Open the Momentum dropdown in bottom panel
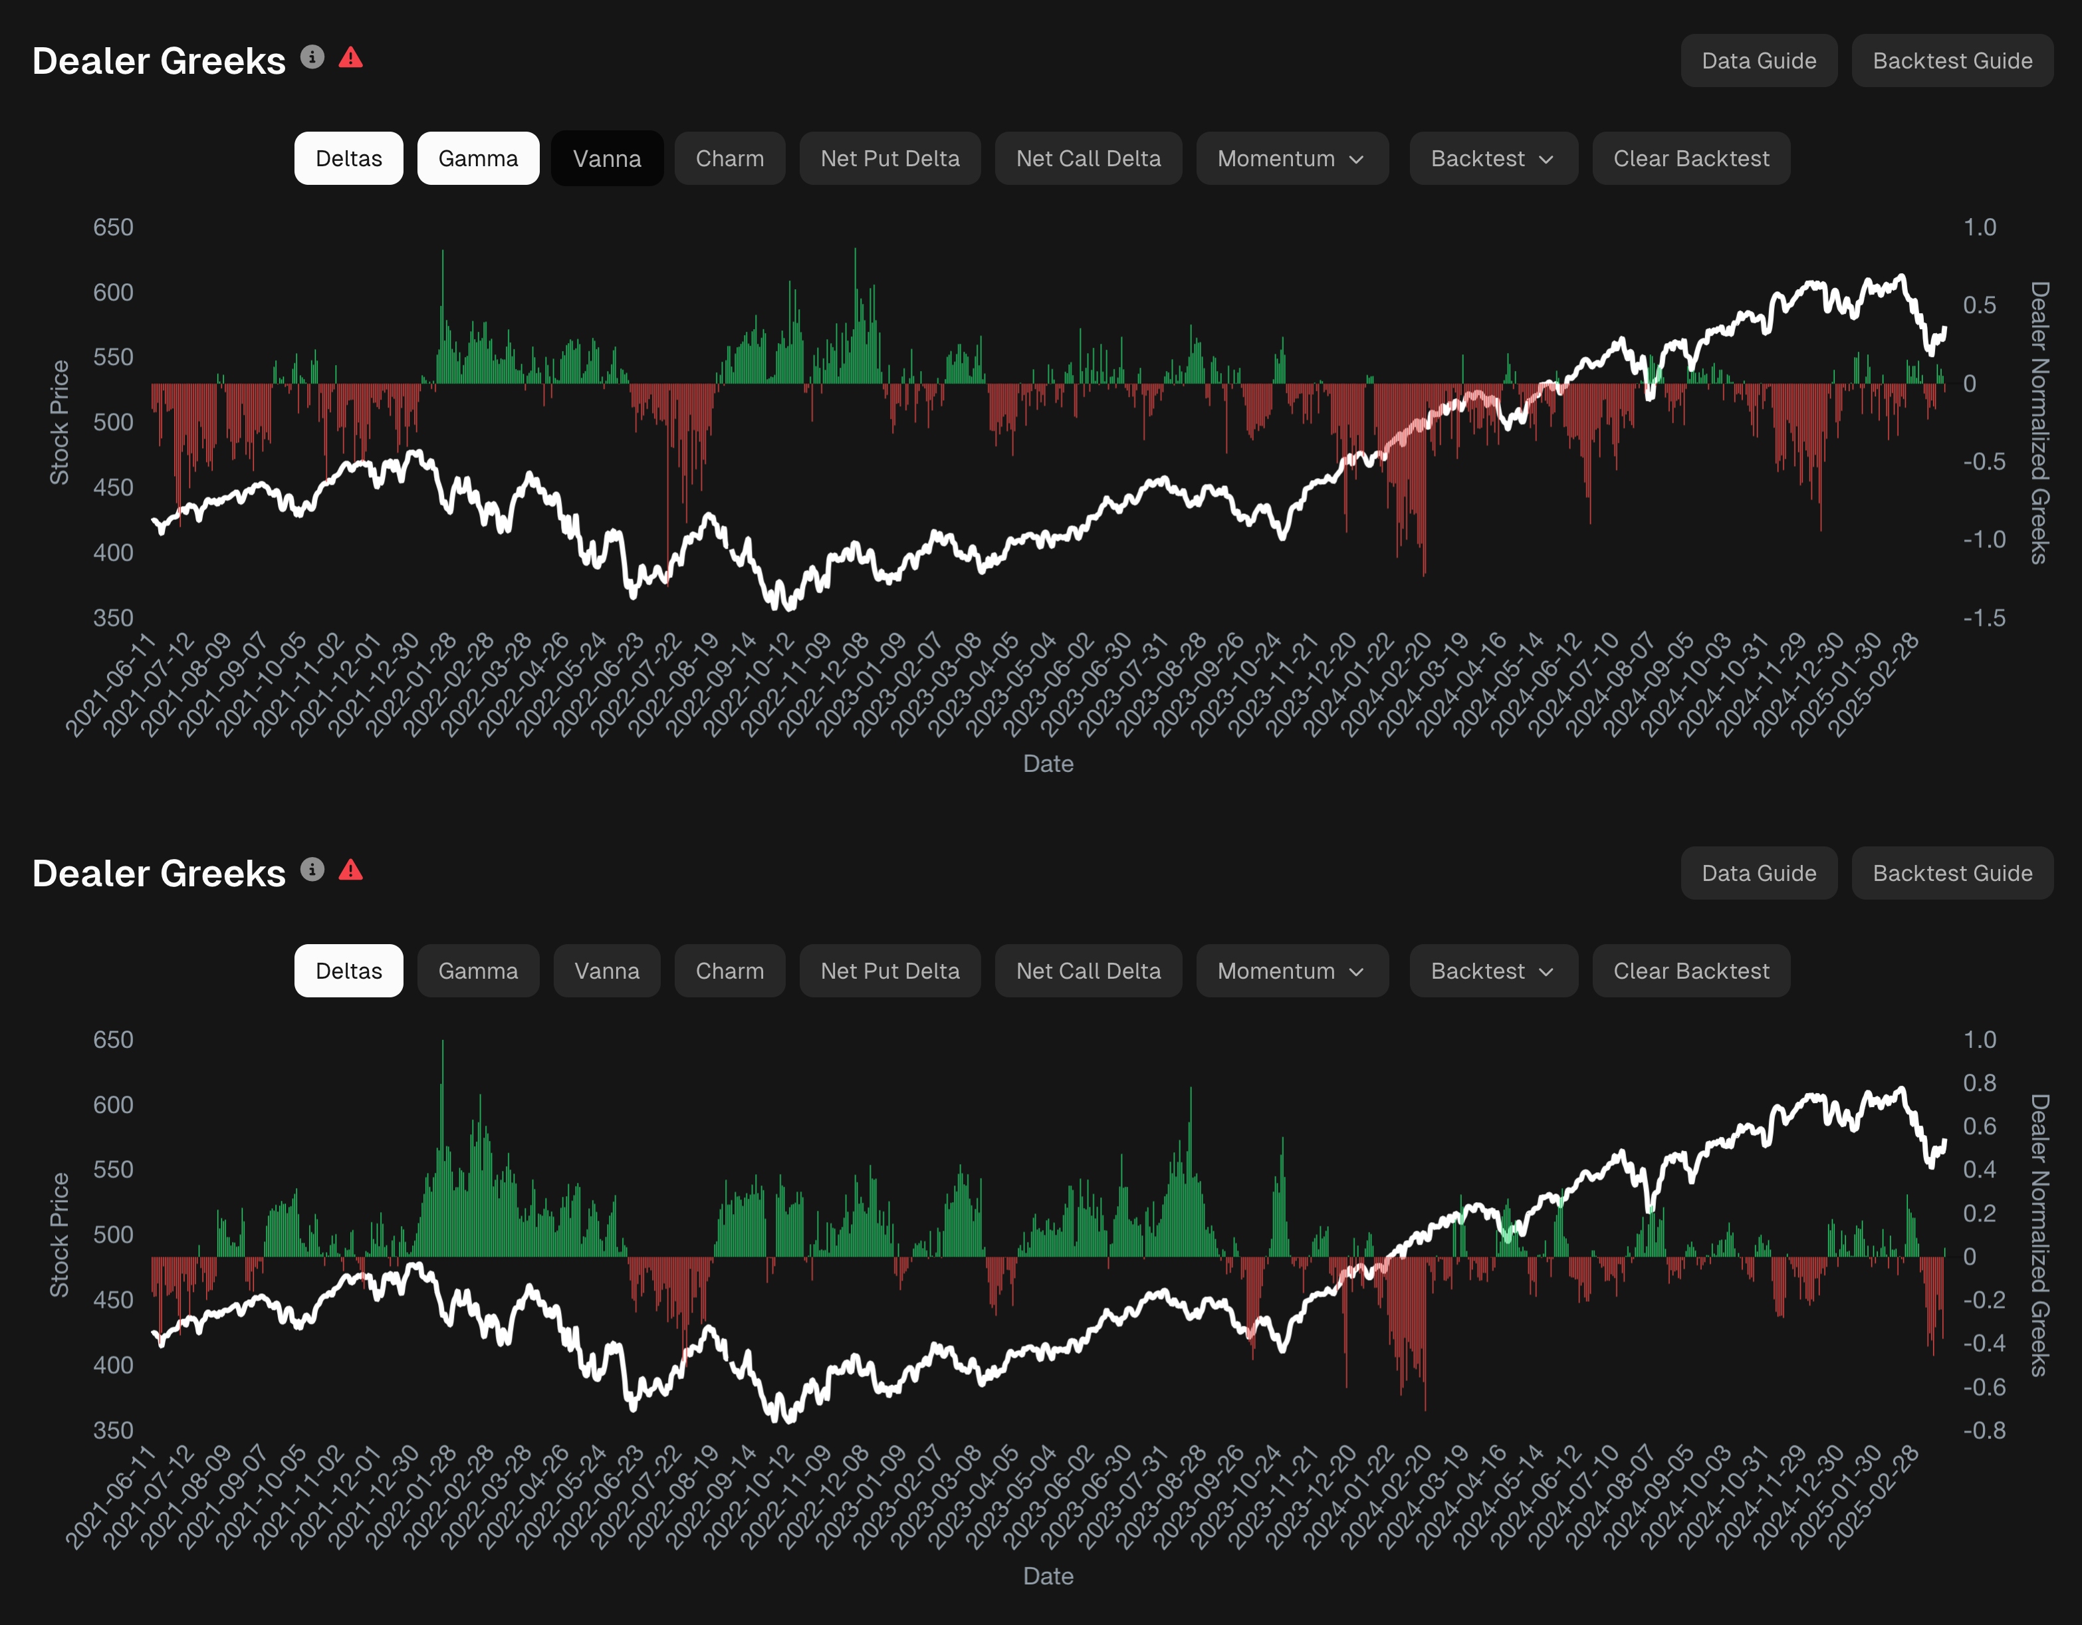 (1291, 971)
